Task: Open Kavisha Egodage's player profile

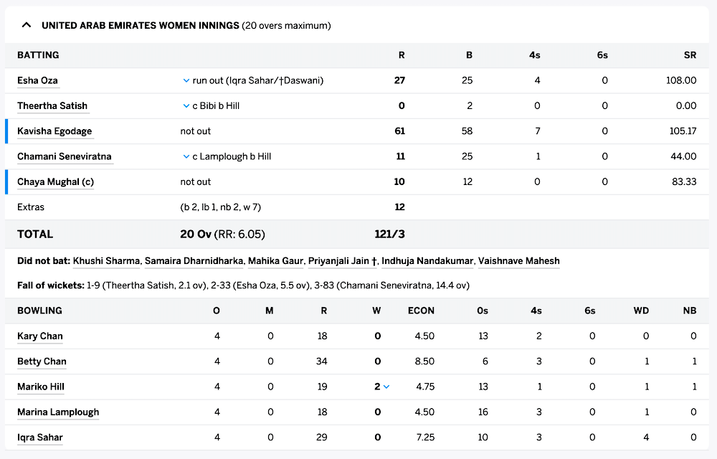Action: (x=54, y=131)
